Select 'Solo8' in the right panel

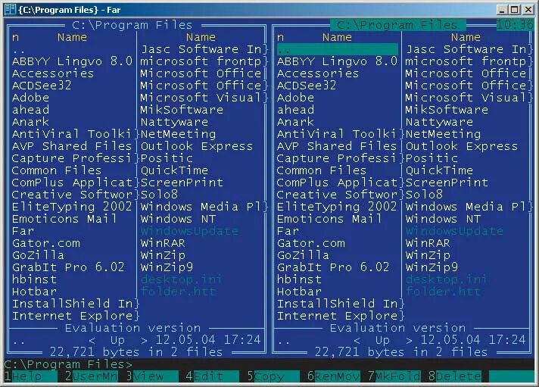pyautogui.click(x=424, y=195)
